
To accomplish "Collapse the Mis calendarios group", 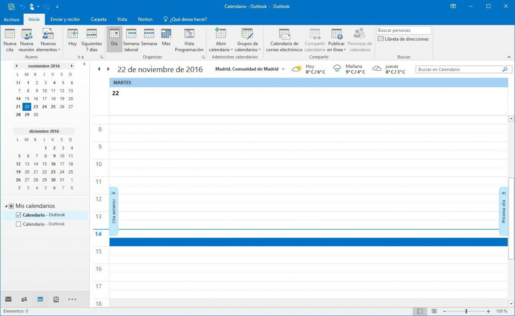I will (6, 206).
